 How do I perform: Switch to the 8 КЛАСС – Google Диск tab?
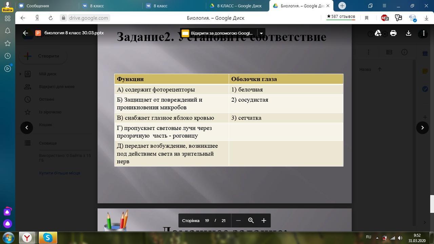(x=238, y=6)
